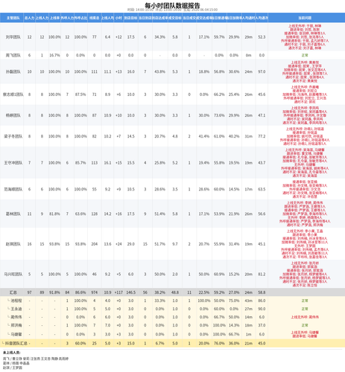Image resolution: width=345 pixels, height=372 pixels.
Task: Click the 91.8% summary online rate
Action: tap(54, 292)
